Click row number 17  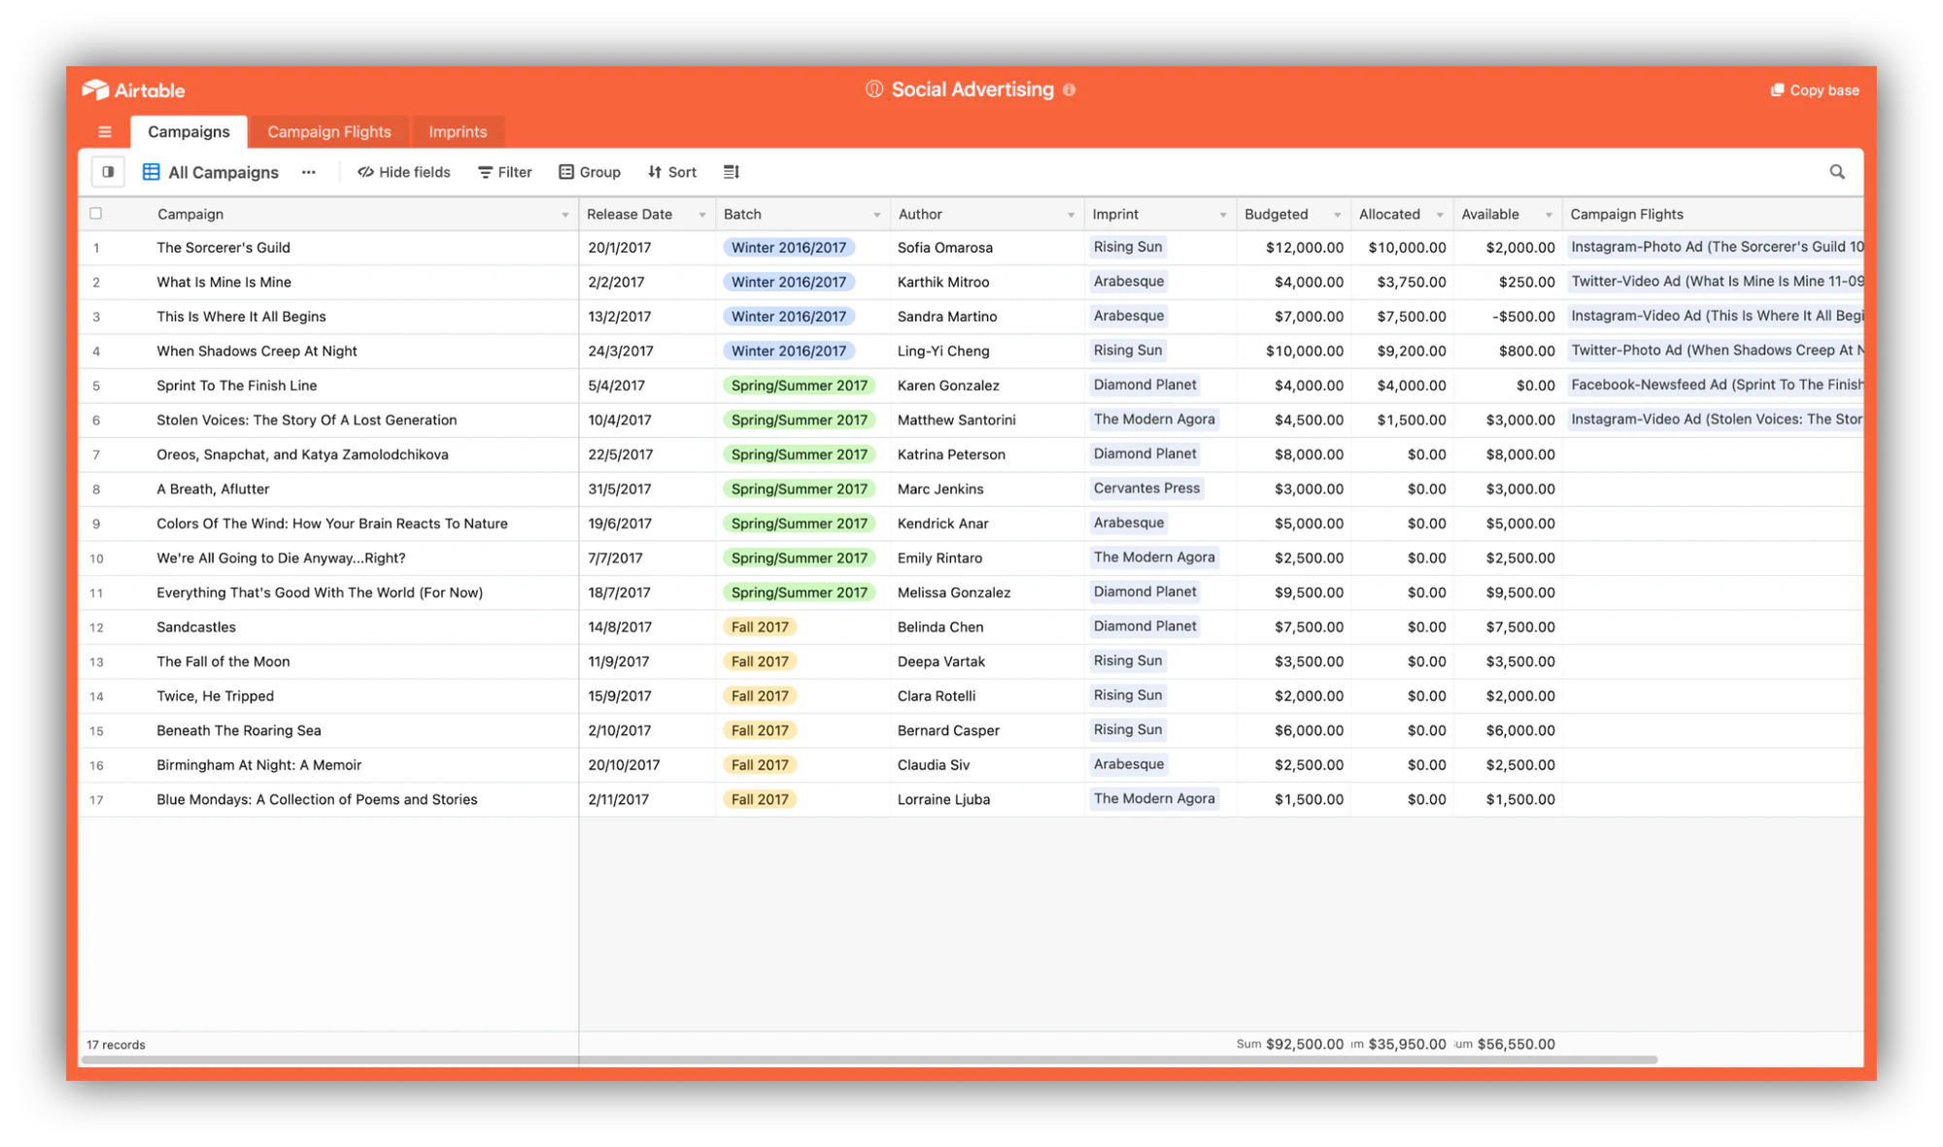click(96, 800)
